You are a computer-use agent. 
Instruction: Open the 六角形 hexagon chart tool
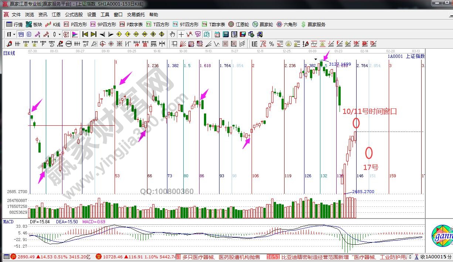coord(287,24)
